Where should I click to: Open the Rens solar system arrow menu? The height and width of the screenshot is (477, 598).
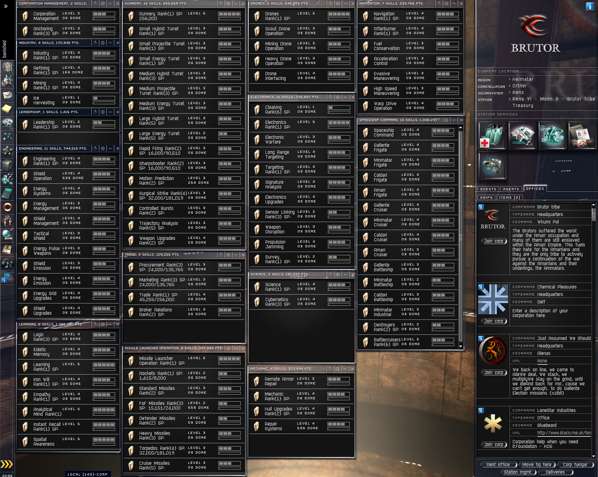pos(509,93)
